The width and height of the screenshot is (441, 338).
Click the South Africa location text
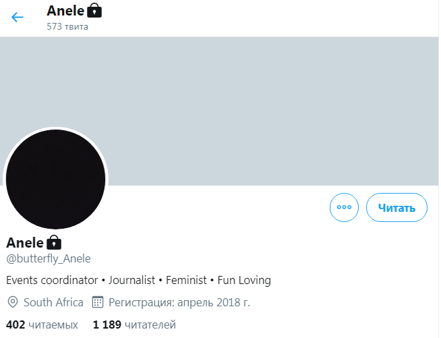coord(53,302)
